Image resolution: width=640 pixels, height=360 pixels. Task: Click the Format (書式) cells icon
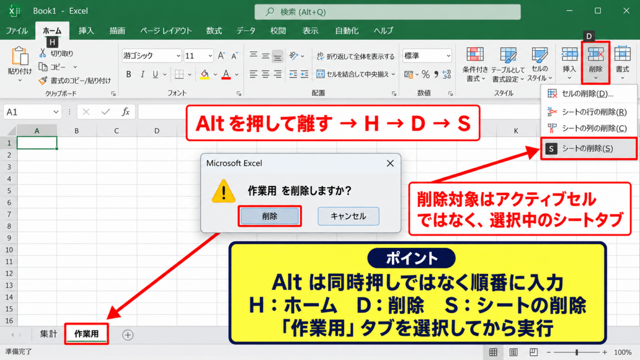(x=622, y=54)
